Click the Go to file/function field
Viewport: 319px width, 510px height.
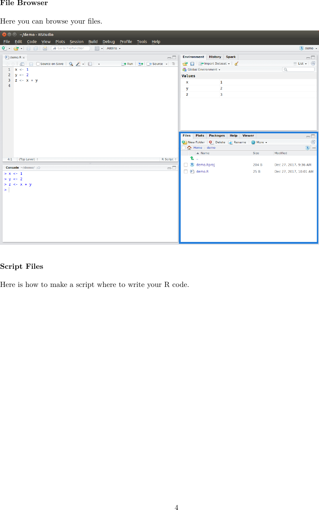pyautogui.click(x=71, y=48)
